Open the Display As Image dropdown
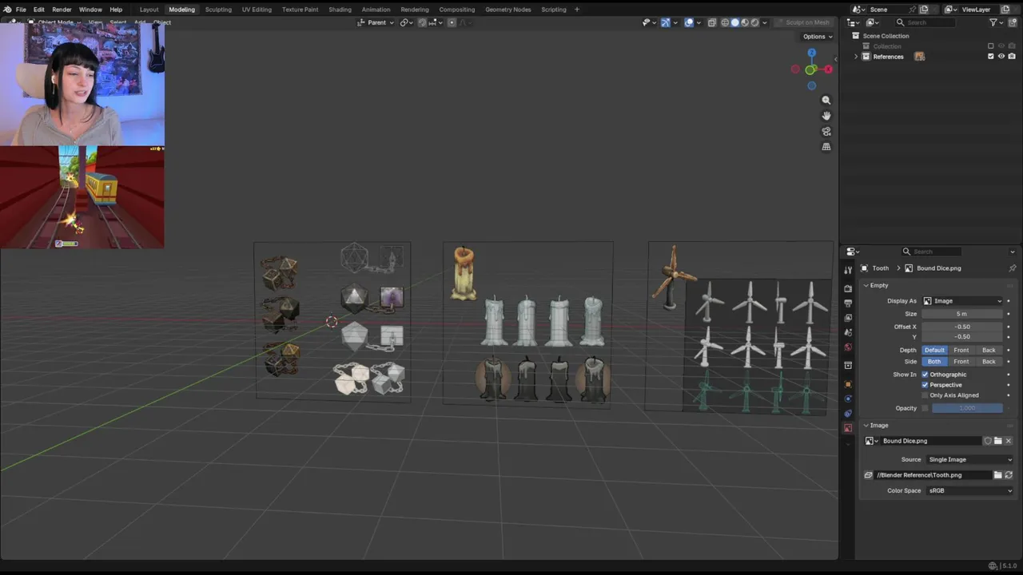Image resolution: width=1023 pixels, height=575 pixels. 962,301
